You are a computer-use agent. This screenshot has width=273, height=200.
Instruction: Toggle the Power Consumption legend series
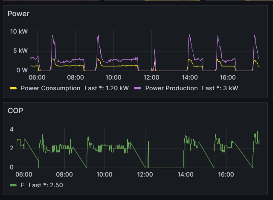[50, 88]
